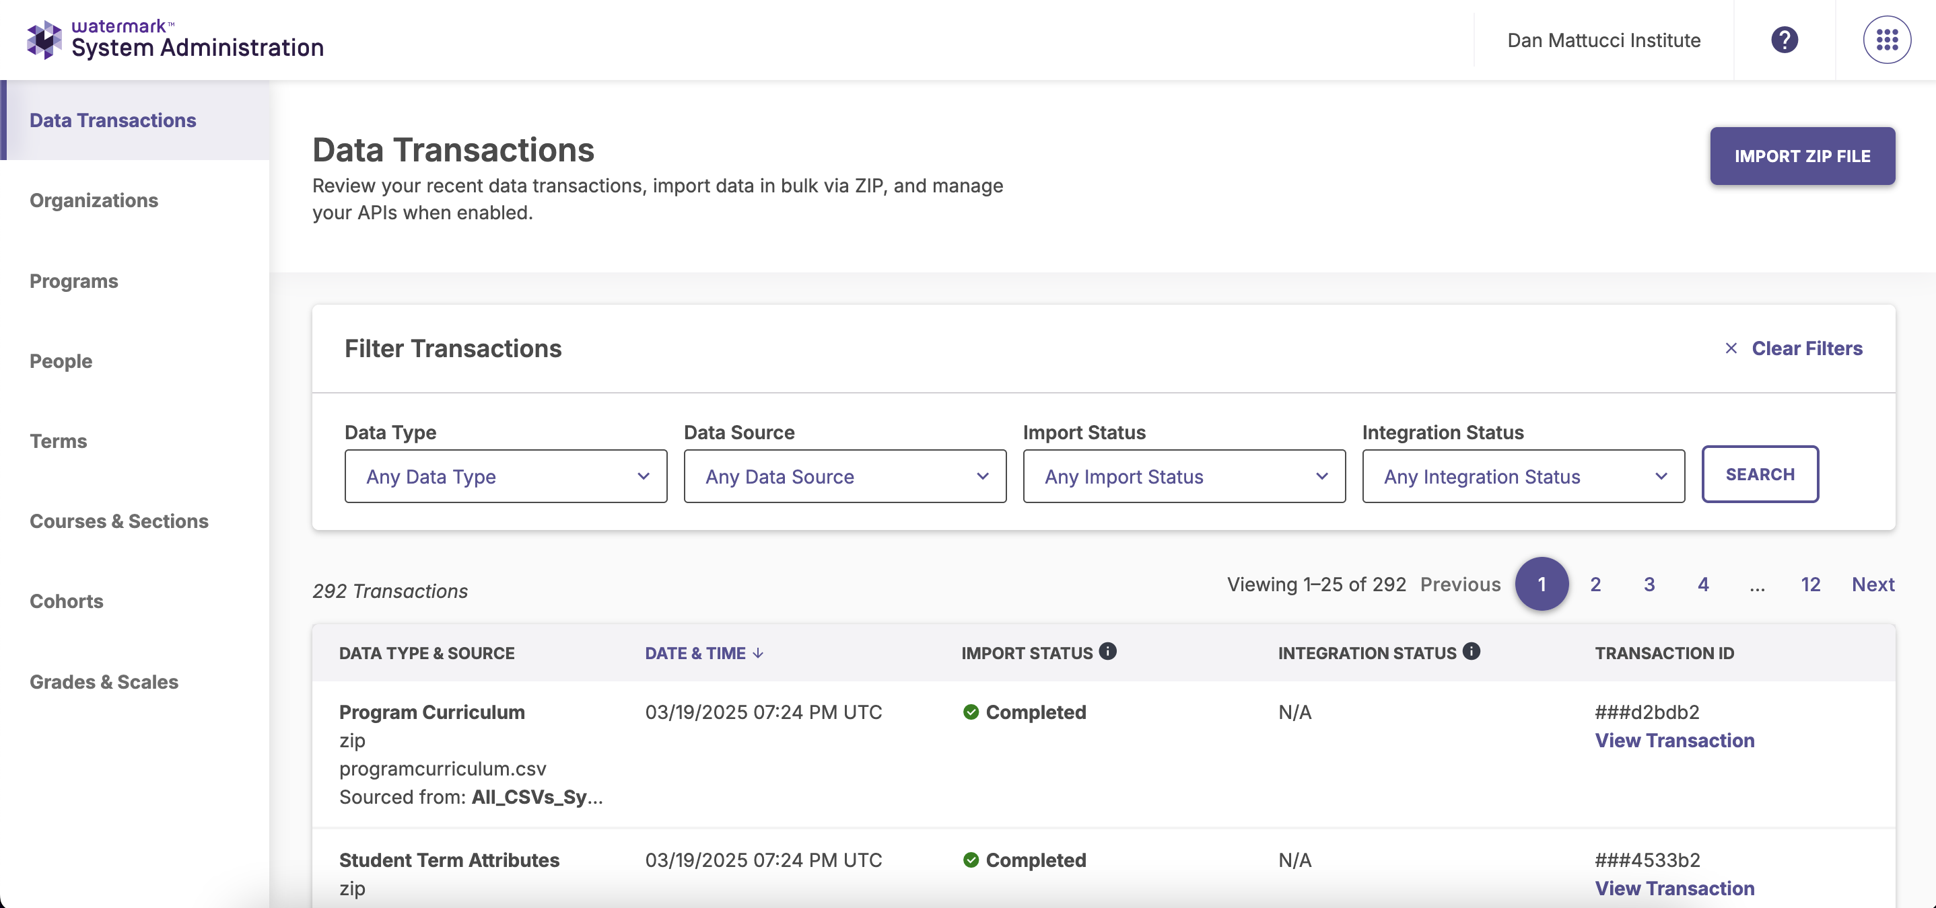Jump to page 12 of transactions

pyautogui.click(x=1811, y=584)
